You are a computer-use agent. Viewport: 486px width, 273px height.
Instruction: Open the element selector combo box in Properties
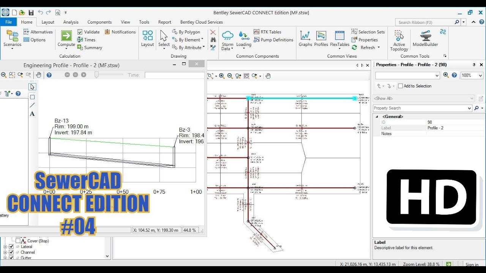point(407,75)
